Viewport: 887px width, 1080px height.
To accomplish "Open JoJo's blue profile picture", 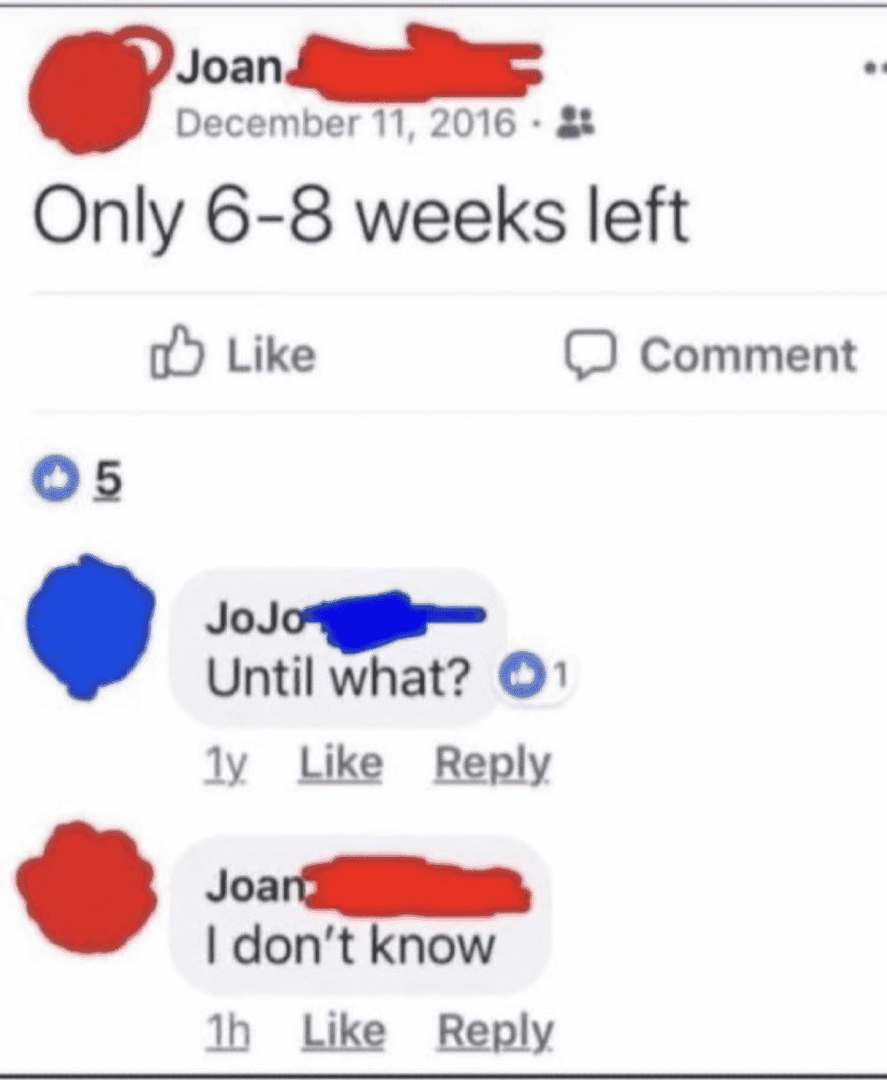I will click(88, 628).
